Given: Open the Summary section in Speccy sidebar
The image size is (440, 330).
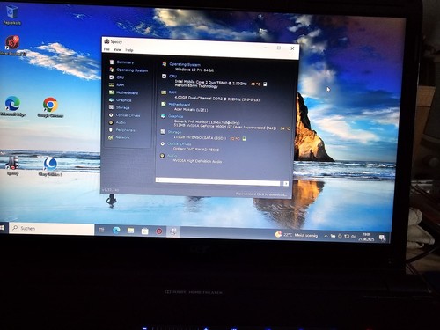Looking at the screenshot, I should 125,62.
